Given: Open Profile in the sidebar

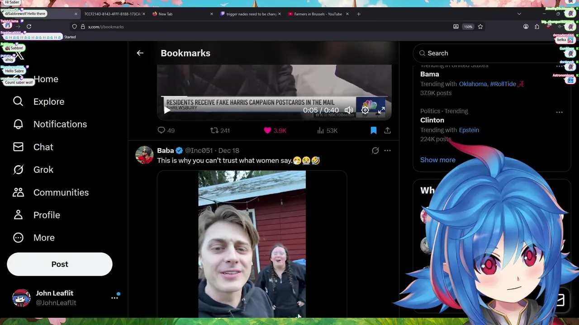Looking at the screenshot, I should tap(47, 215).
